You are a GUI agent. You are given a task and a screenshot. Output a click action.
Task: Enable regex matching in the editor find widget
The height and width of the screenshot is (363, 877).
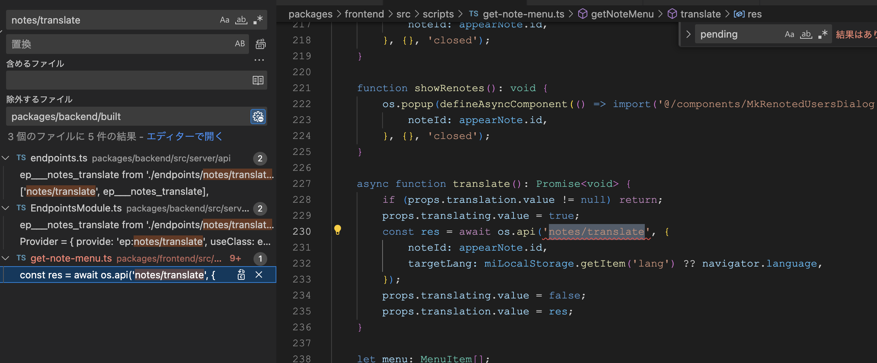pos(822,34)
